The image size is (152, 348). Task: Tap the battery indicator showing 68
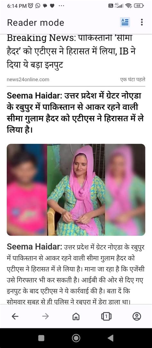click(139, 6)
